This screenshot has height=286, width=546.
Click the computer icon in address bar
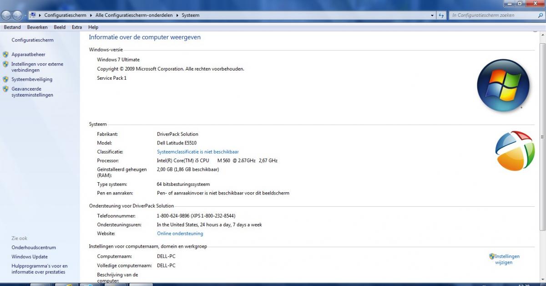pos(33,15)
